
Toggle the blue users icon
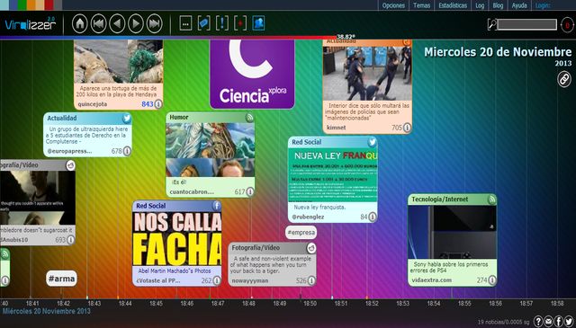[258, 24]
